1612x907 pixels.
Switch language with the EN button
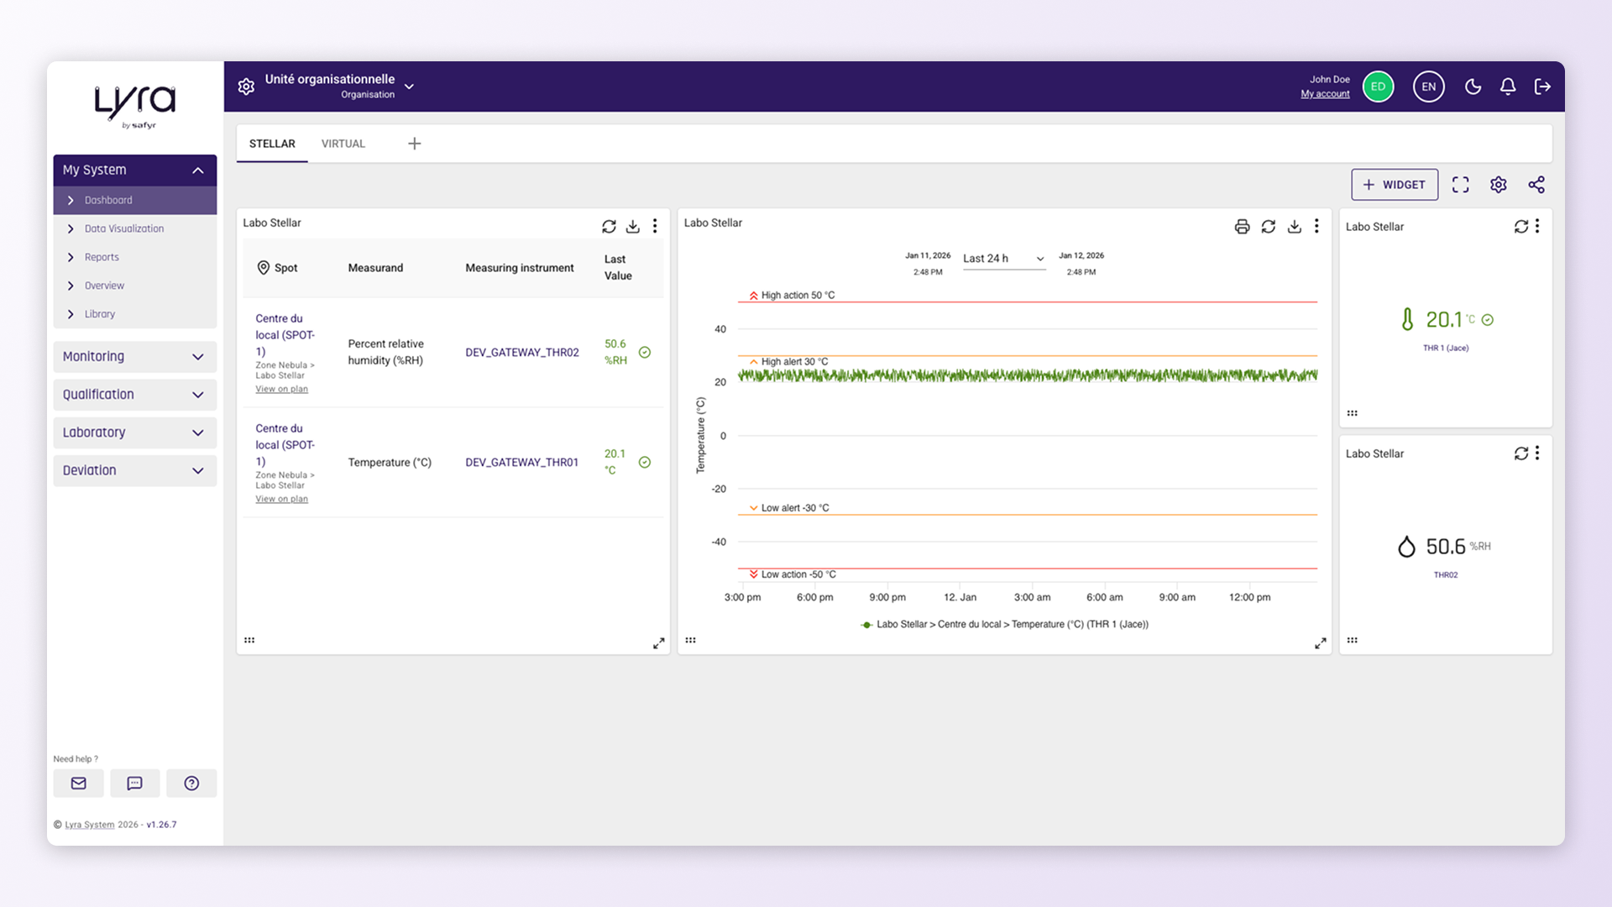tap(1428, 87)
